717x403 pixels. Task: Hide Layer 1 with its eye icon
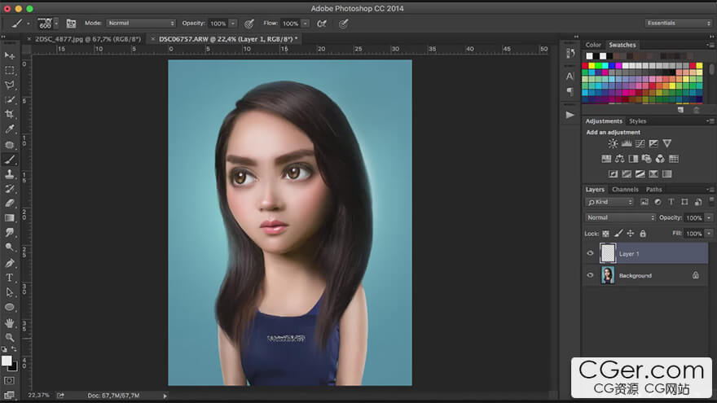coord(590,253)
